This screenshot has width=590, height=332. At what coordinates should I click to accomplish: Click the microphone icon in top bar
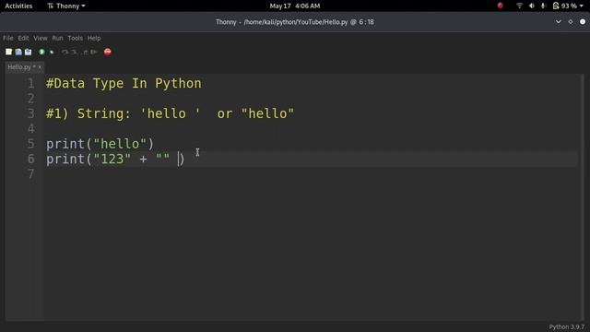click(x=543, y=6)
